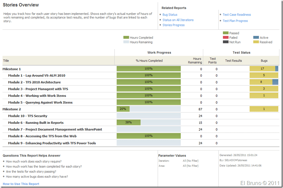Click the active bugs blue segment for Module 2
Screen dimensions: 283x188
click(275, 82)
